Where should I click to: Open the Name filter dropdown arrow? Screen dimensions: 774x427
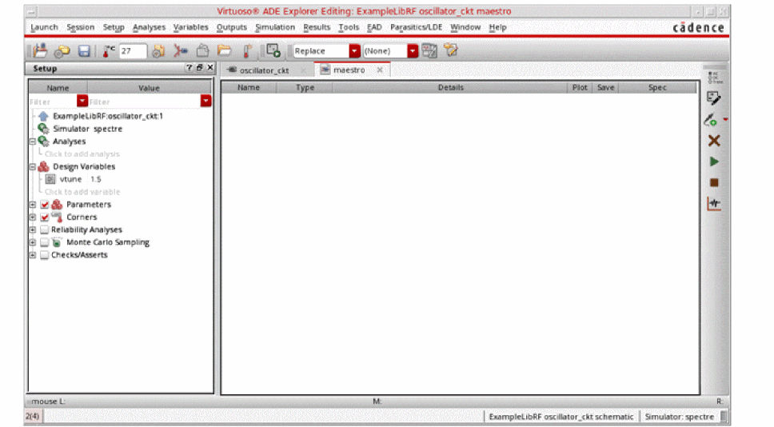tap(82, 102)
